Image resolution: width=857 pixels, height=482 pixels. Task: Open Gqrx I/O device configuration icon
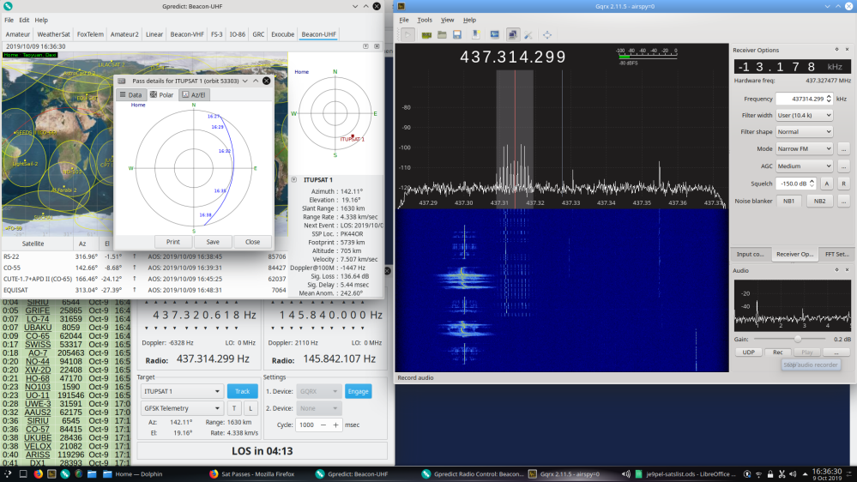point(425,35)
